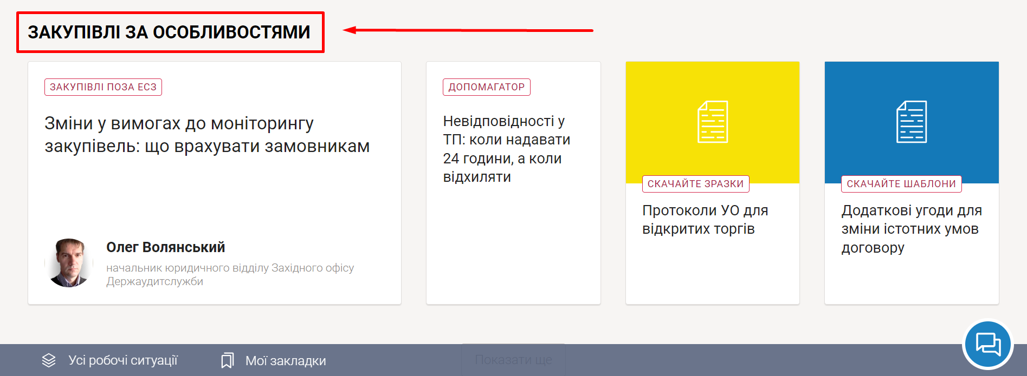Screen dimensions: 1027x376
Task: Click Олег Волянський author photo
Action: (69, 263)
